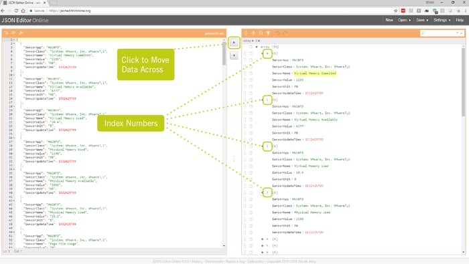The width and height of the screenshot is (469, 264).
Task: Click the 'Virtual Memory Available' value in the tree
Action: coord(316,120)
